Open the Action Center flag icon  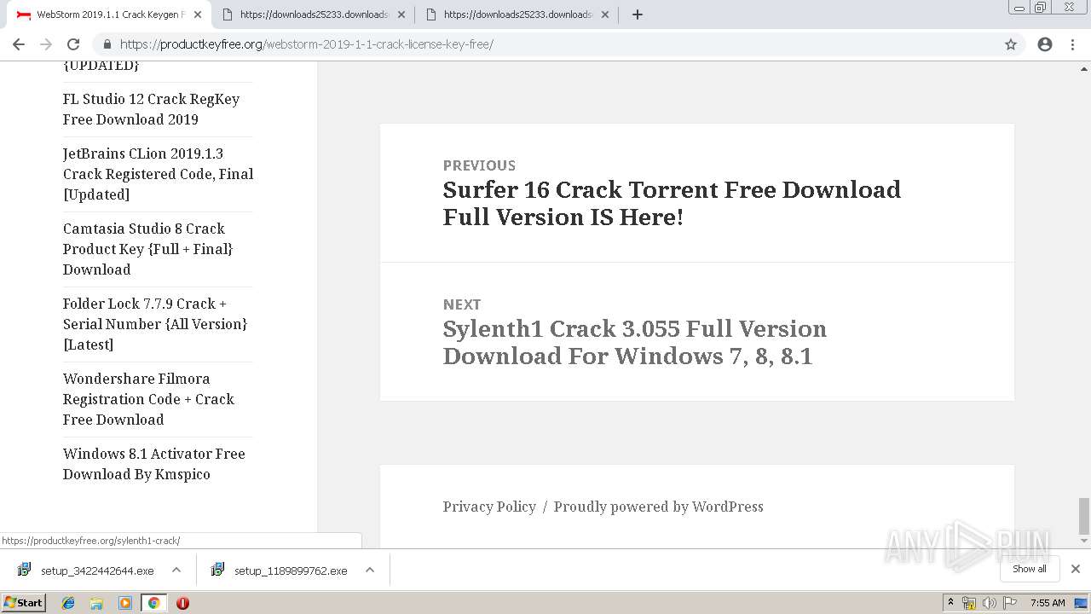coord(1009,603)
